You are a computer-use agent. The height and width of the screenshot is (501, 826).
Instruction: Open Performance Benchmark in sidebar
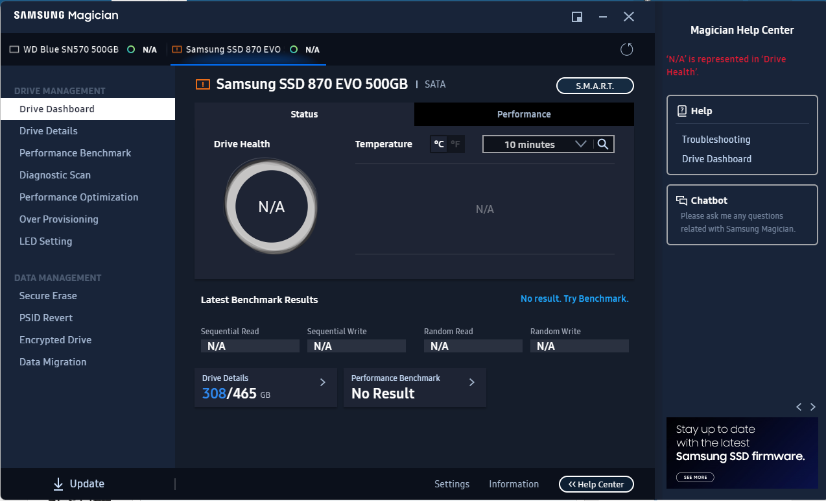click(x=88, y=153)
